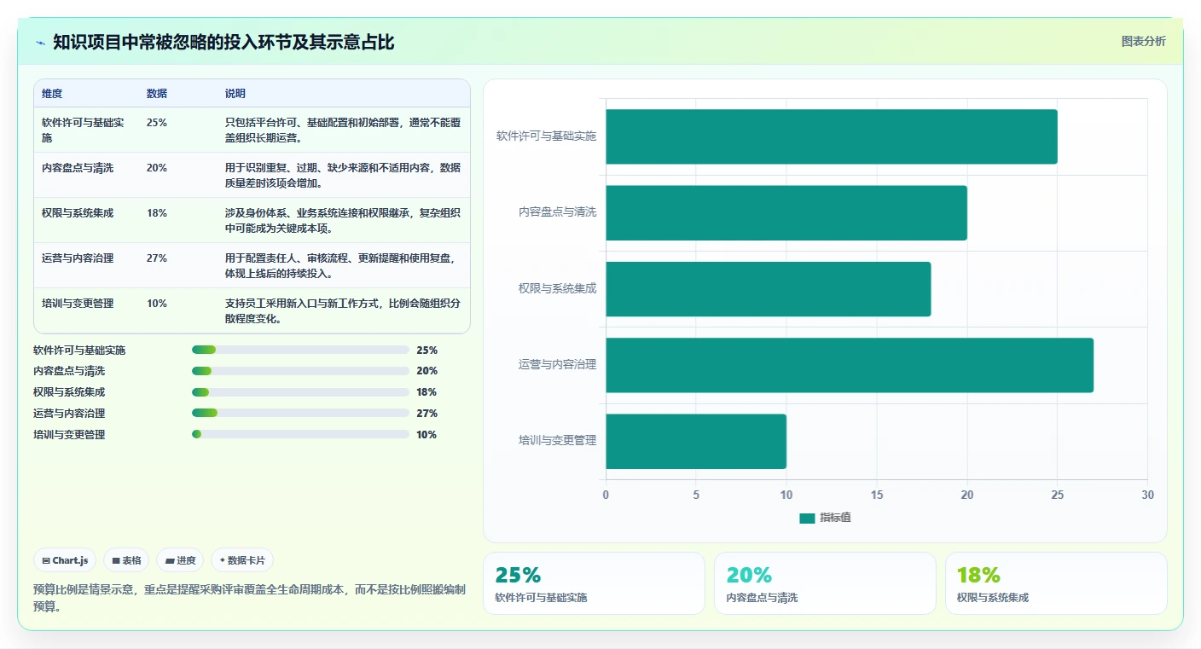Click the 10% value in the table

pos(157,304)
